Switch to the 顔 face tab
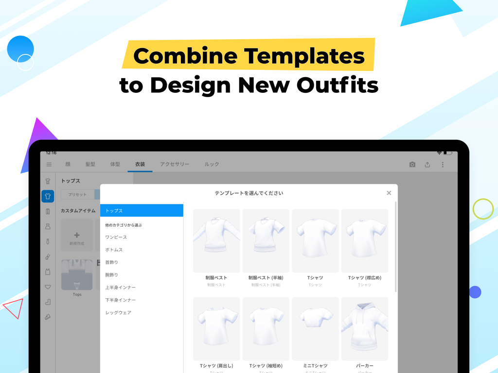 click(68, 164)
